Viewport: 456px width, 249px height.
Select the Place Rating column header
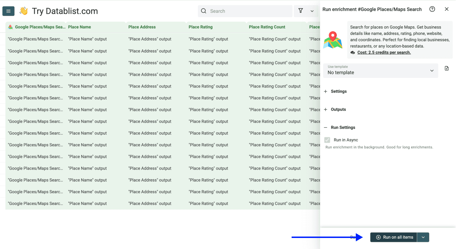pyautogui.click(x=200, y=27)
